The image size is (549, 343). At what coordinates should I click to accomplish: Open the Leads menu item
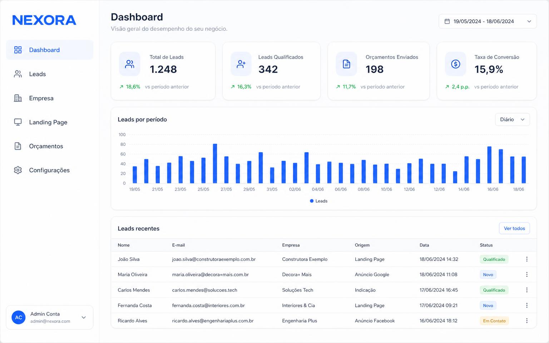click(x=50, y=74)
